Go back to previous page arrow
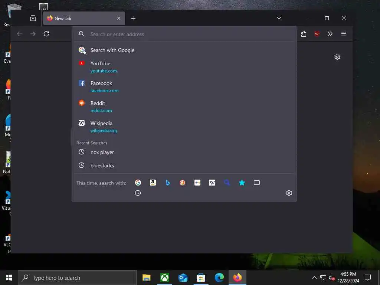 [20, 34]
